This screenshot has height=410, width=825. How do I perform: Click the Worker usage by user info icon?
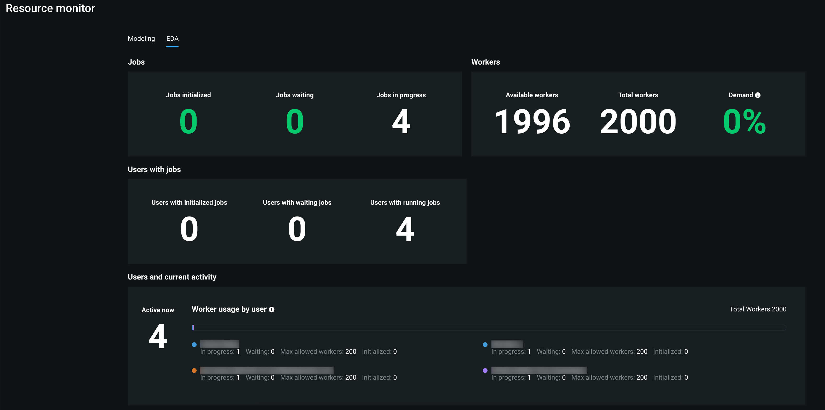pos(271,309)
